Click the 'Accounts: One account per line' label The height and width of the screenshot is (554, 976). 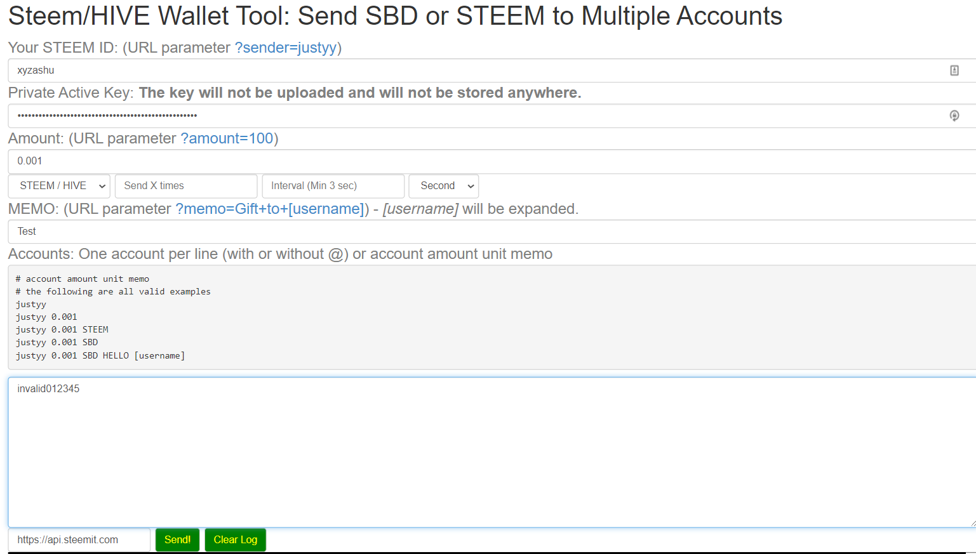280,254
